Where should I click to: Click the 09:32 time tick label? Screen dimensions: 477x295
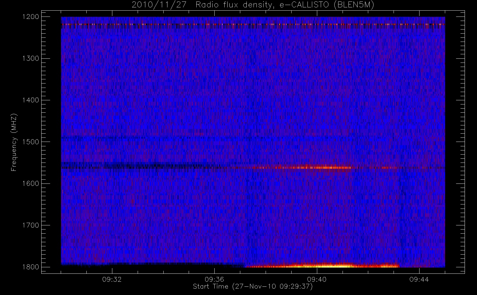112,279
